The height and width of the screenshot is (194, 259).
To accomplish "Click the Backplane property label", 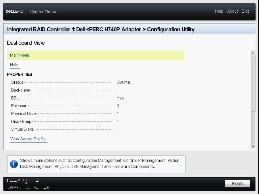I will tap(20, 90).
